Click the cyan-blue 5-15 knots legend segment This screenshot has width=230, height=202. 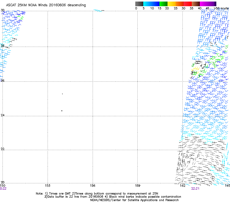pos(151,4)
